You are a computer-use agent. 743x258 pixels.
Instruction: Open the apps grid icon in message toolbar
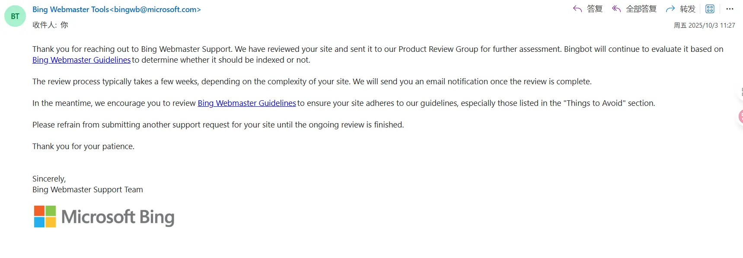710,9
